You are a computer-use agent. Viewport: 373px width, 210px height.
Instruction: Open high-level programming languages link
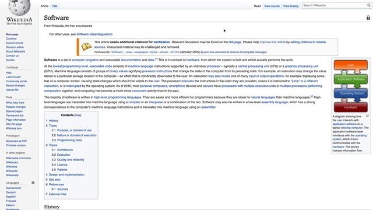[x=118, y=97]
